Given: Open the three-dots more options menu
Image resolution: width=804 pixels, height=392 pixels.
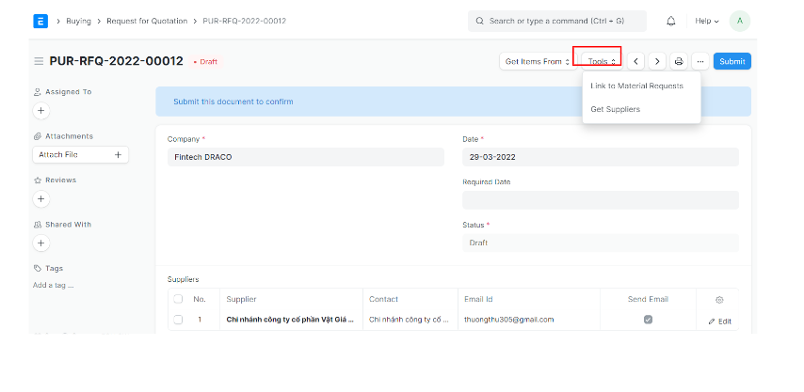Looking at the screenshot, I should [x=699, y=61].
